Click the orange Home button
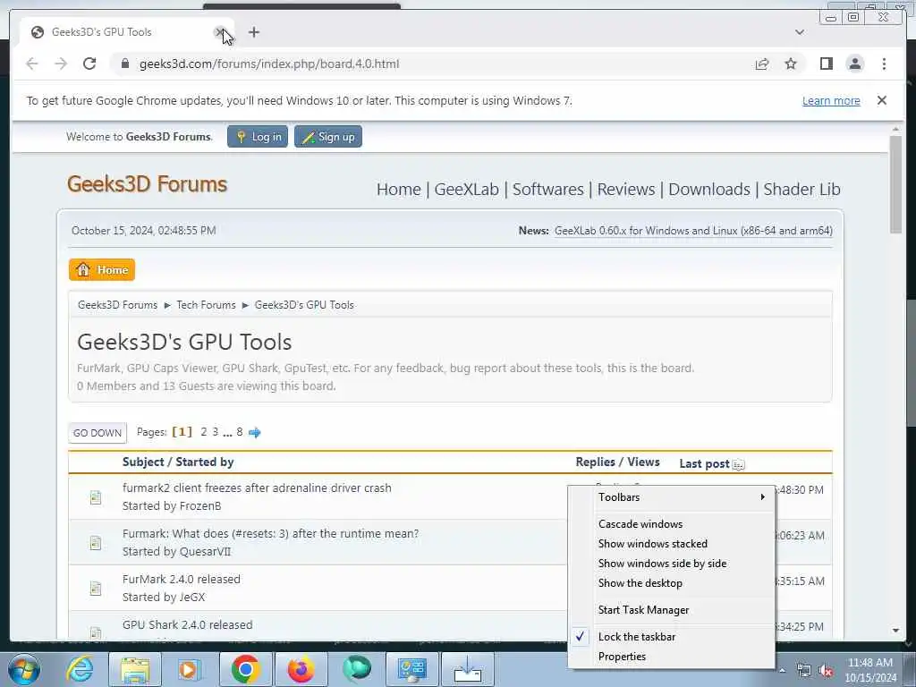Image resolution: width=916 pixels, height=687 pixels. coord(102,270)
